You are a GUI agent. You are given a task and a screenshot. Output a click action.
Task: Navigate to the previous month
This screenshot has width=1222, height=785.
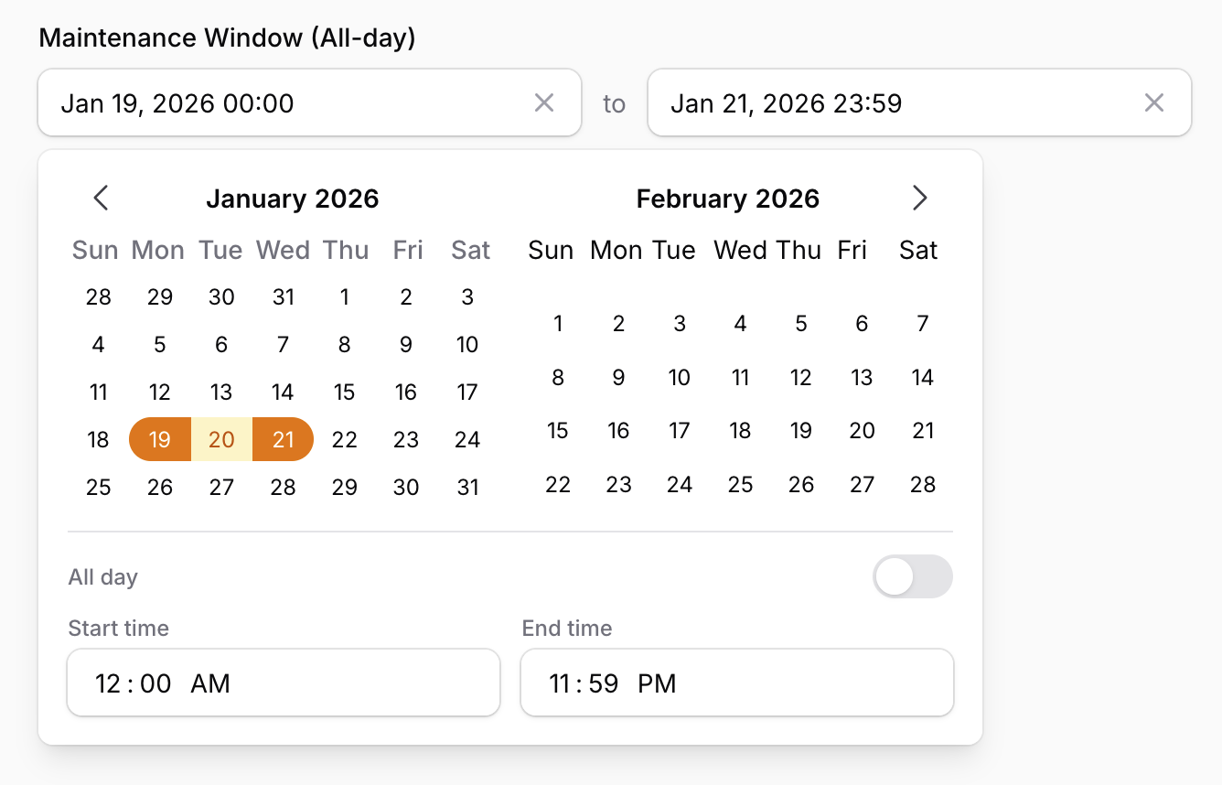(x=101, y=198)
